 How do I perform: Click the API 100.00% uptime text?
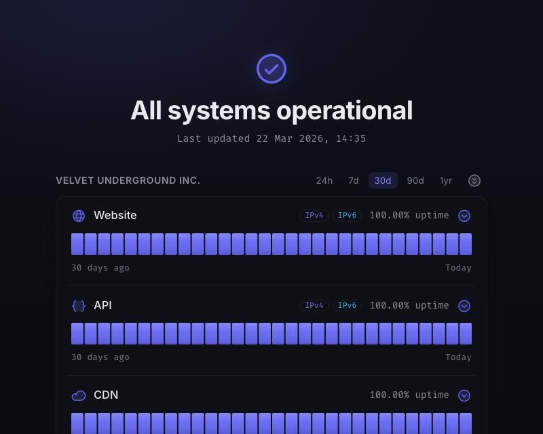point(409,305)
